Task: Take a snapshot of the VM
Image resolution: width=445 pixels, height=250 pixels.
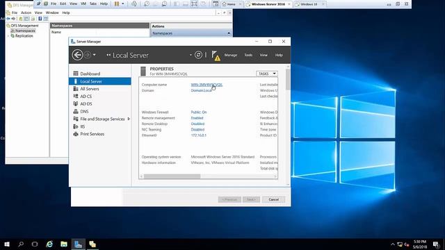Action: [147, 3]
